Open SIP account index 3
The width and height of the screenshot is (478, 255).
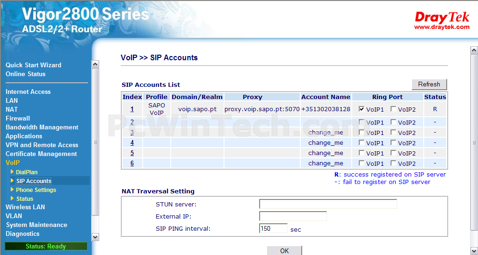132,132
